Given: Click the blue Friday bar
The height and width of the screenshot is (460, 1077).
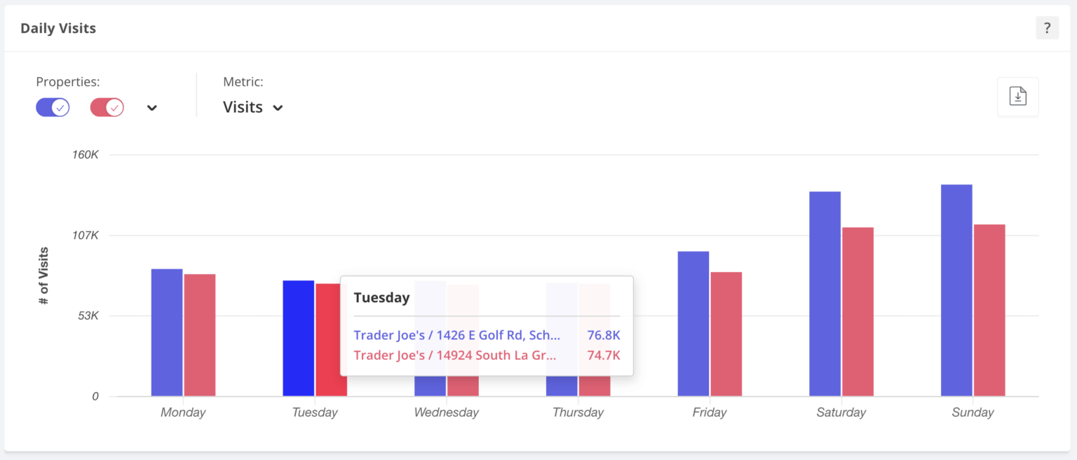Looking at the screenshot, I should (693, 323).
